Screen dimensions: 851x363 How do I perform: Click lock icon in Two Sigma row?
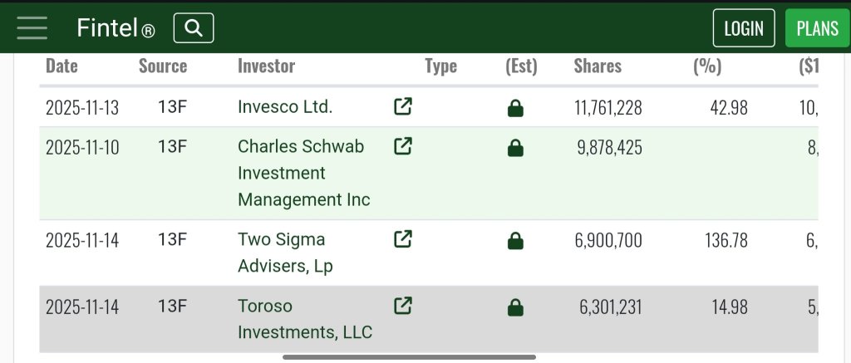click(x=515, y=242)
